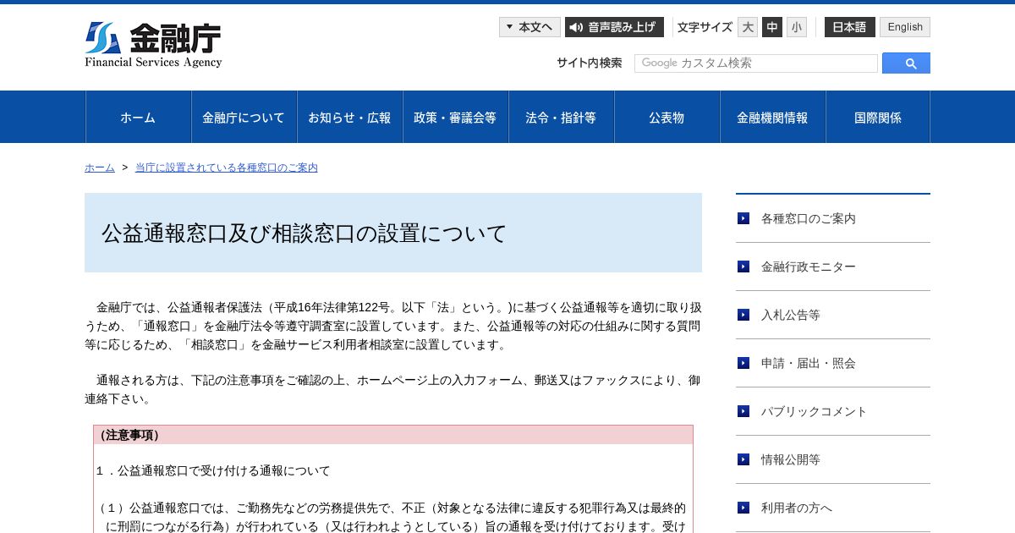Open the 政策・審議会等 navigation tab
Screen dimensions: 1015x533
coord(455,118)
